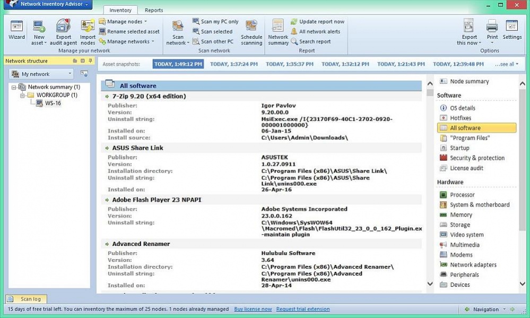Open Multimedia details

(x=459, y=245)
